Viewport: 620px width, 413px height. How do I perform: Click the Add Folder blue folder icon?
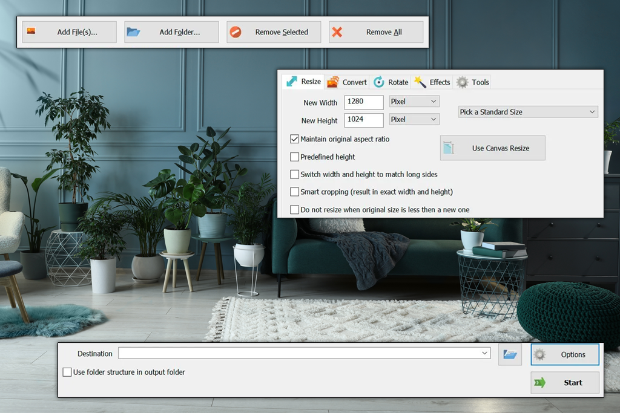(133, 31)
